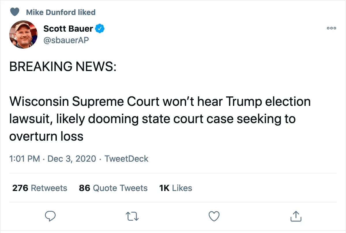Viewport: 346px width, 233px height.
Task: Toggle the like heart button under the tweet
Action: [x=214, y=216]
